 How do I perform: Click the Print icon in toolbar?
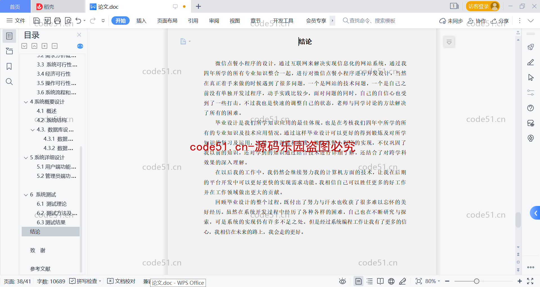tap(58, 21)
